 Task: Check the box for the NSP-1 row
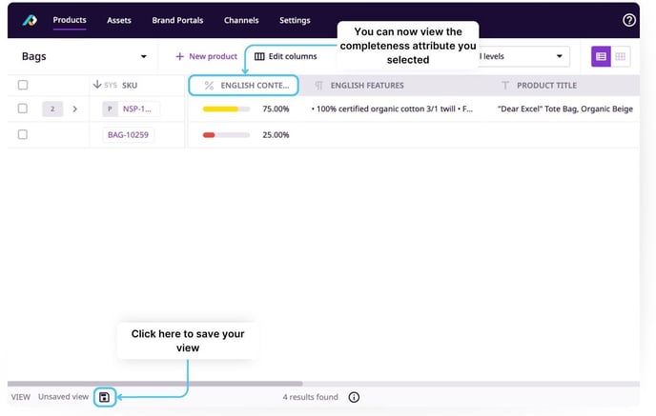point(23,109)
